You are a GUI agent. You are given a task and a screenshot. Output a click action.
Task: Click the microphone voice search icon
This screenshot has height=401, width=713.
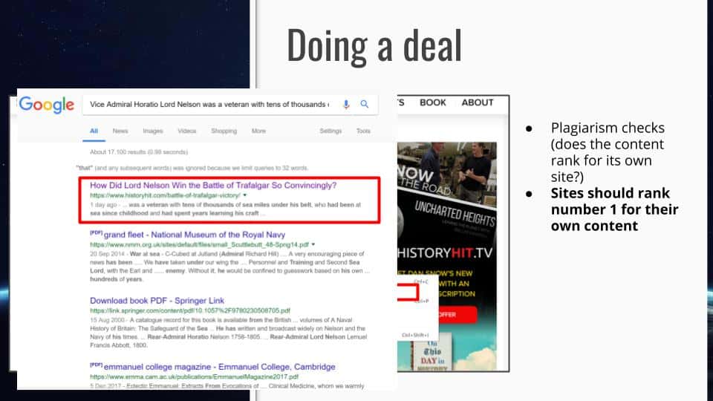coord(346,104)
